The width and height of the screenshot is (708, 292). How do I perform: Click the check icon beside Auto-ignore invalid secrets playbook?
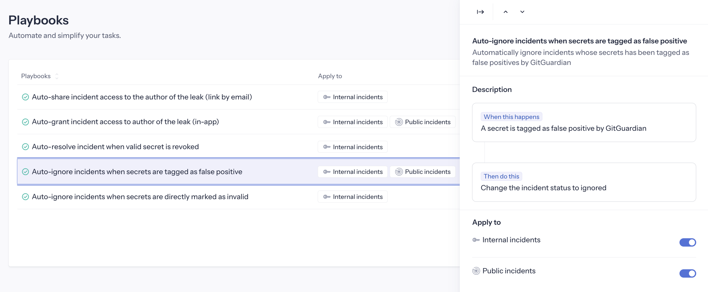point(25,197)
